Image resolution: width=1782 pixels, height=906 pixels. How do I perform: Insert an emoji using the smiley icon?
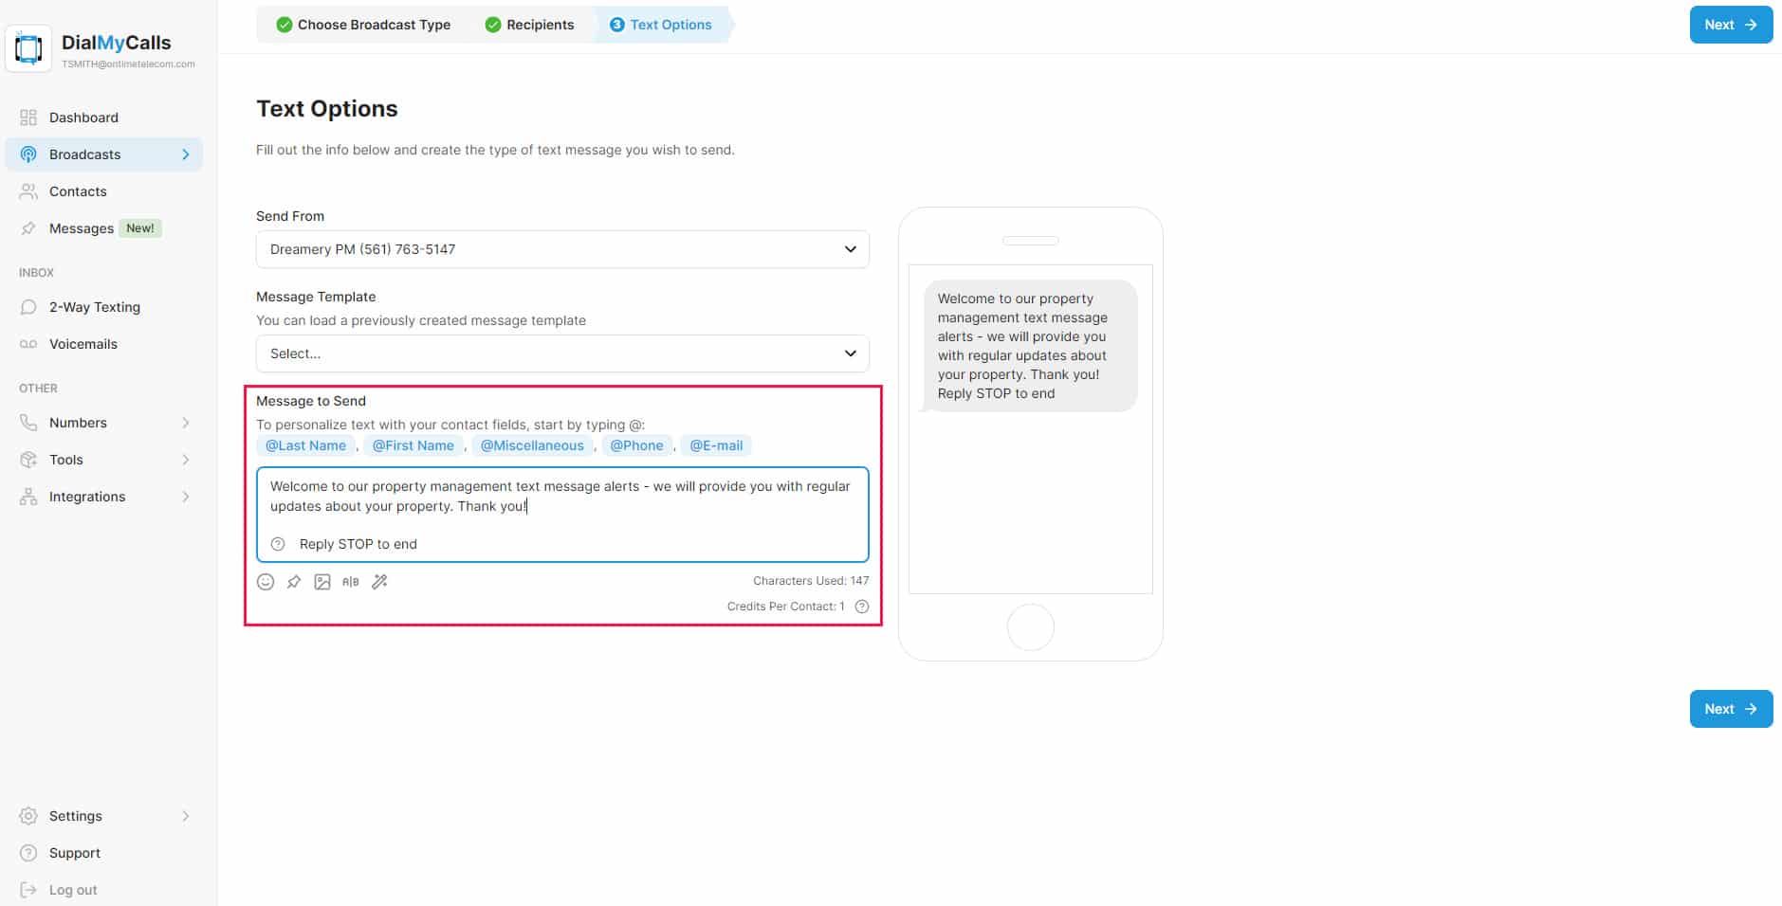[266, 582]
